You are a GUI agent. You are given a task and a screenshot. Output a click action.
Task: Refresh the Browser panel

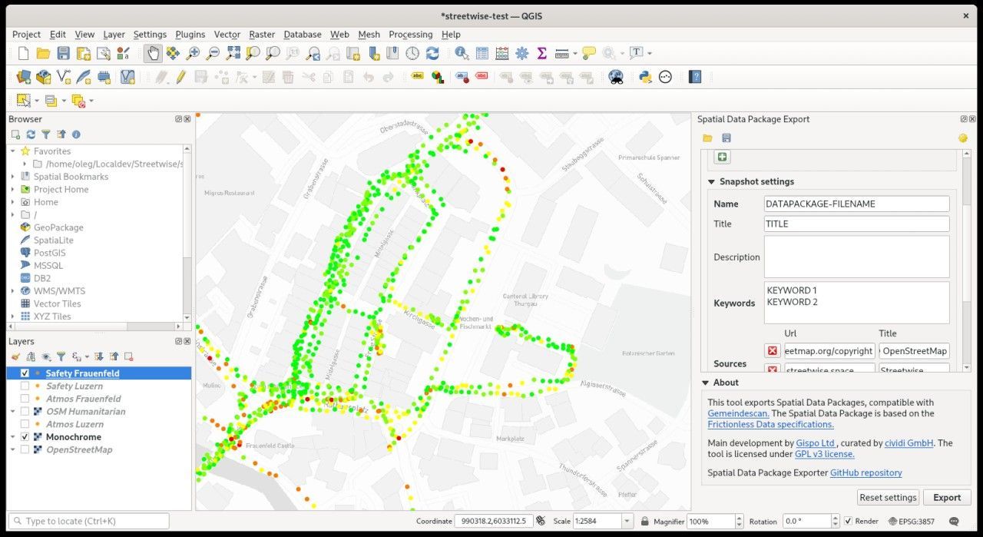click(31, 134)
